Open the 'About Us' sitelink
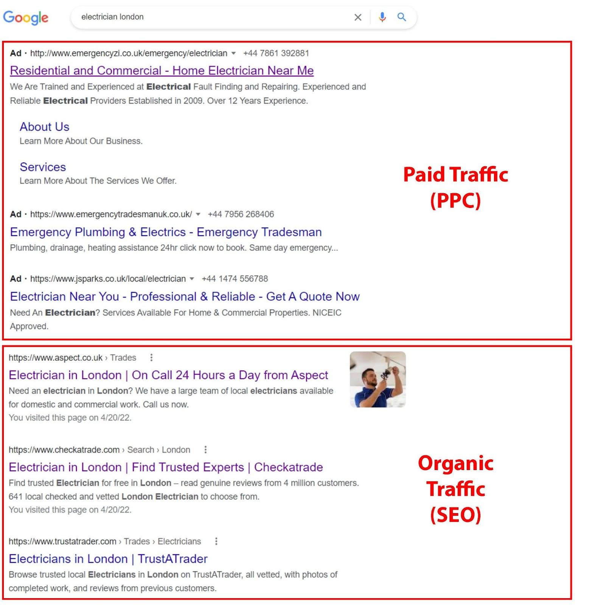Viewport: 595px width, 605px height. click(45, 127)
